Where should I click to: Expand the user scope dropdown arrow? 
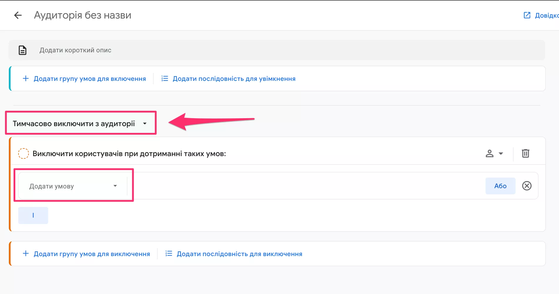501,153
